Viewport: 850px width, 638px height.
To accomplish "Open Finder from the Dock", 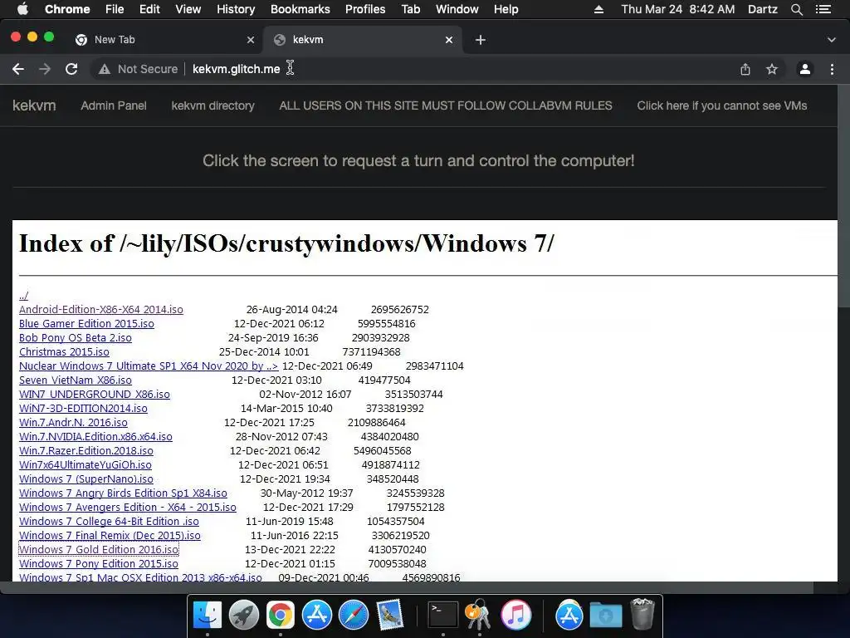I will coord(208,615).
